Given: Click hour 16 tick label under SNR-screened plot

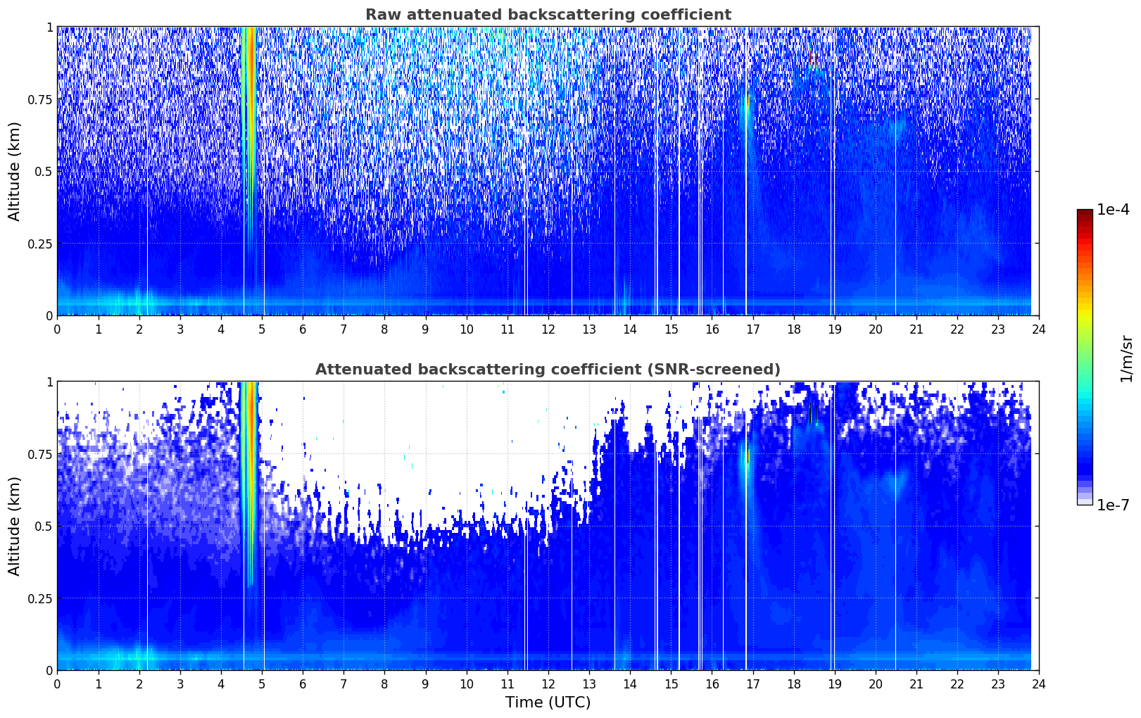Looking at the screenshot, I should click(x=712, y=684).
